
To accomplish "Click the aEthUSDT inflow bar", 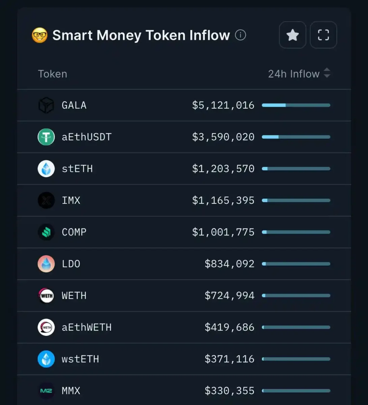I will click(x=296, y=137).
